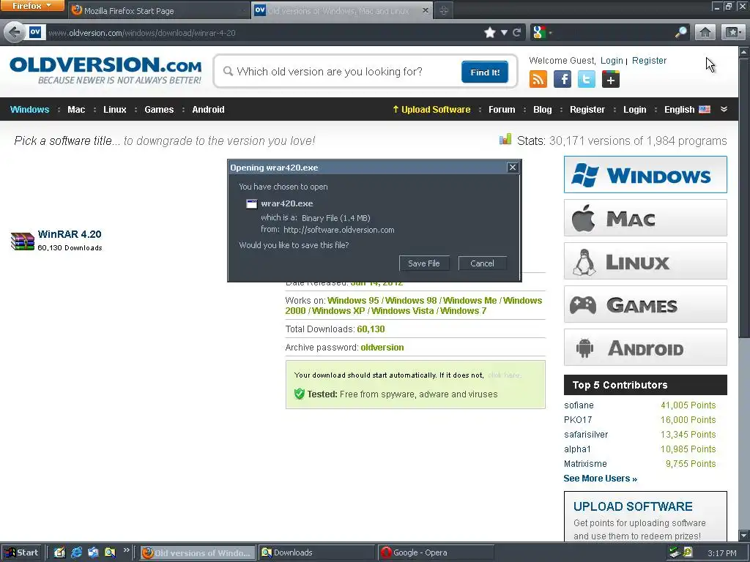This screenshot has height=562, width=750.
Task: Click the large Android category banner
Action: click(x=645, y=348)
